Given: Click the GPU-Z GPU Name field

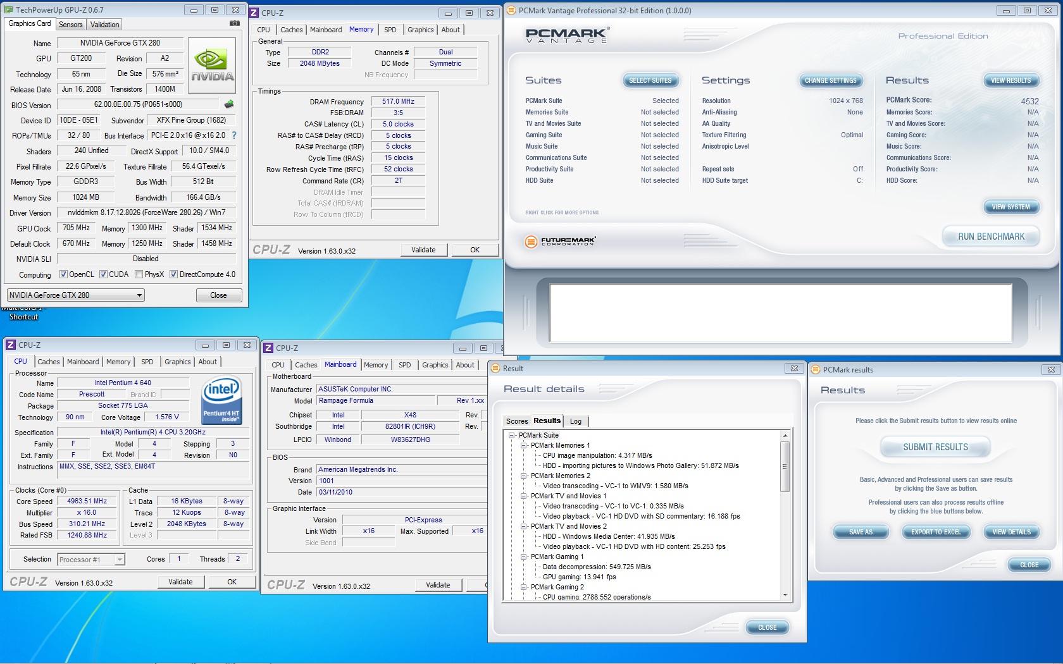Looking at the screenshot, I should (120, 43).
